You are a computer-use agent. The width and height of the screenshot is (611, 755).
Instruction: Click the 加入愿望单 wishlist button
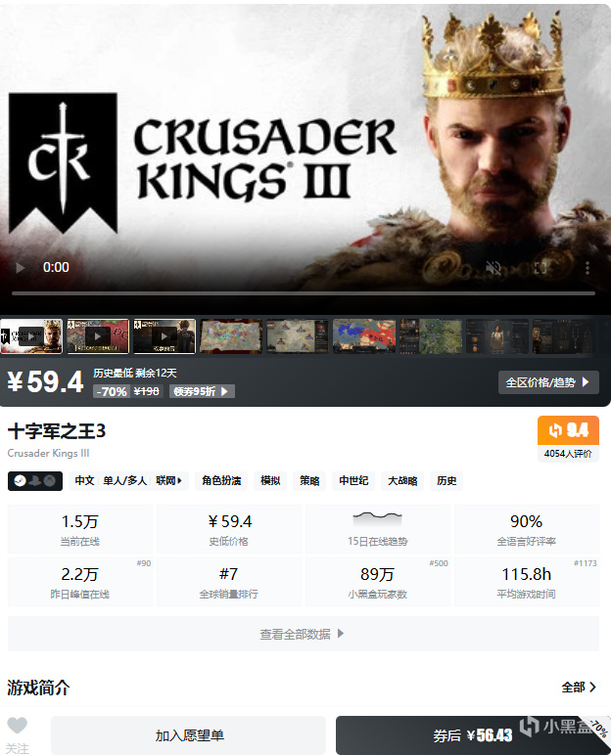click(189, 735)
